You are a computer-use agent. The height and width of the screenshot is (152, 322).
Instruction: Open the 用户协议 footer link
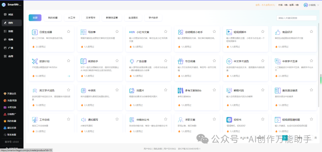[x=148, y=149]
